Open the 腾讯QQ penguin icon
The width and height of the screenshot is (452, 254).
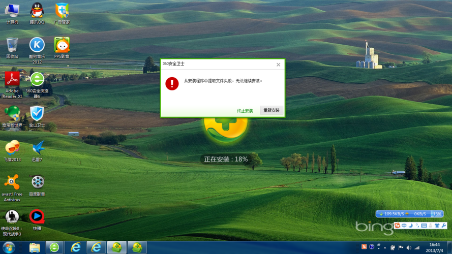pyautogui.click(x=37, y=14)
